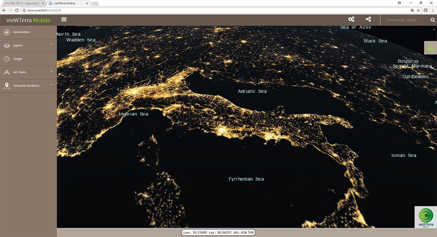This screenshot has width=437, height=237.
Task: Click the Dardanelles map label
Action: tap(416, 77)
